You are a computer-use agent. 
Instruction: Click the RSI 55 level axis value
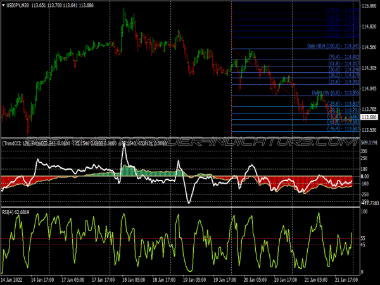point(364,238)
